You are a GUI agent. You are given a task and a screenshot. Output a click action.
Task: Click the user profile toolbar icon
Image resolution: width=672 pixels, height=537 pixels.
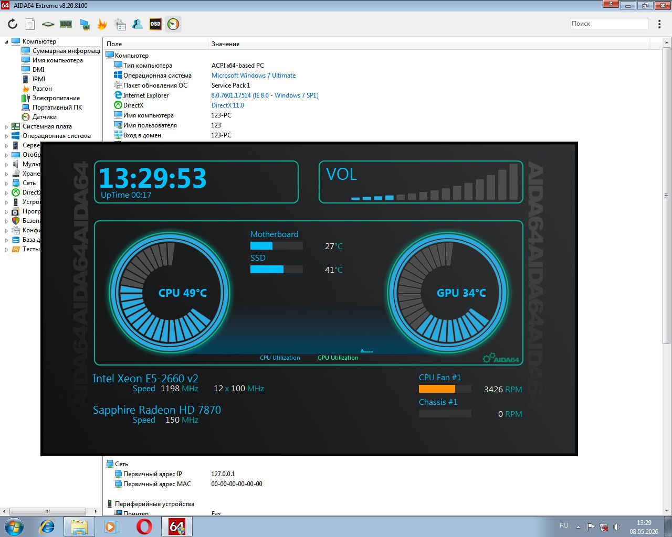pyautogui.click(x=138, y=24)
